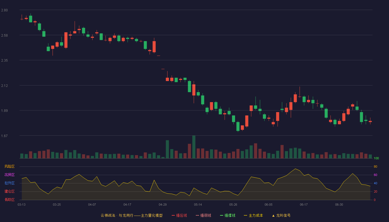389x222 pixels.
Task: Click the orange 80 indicator axis value
Action: [375, 167]
